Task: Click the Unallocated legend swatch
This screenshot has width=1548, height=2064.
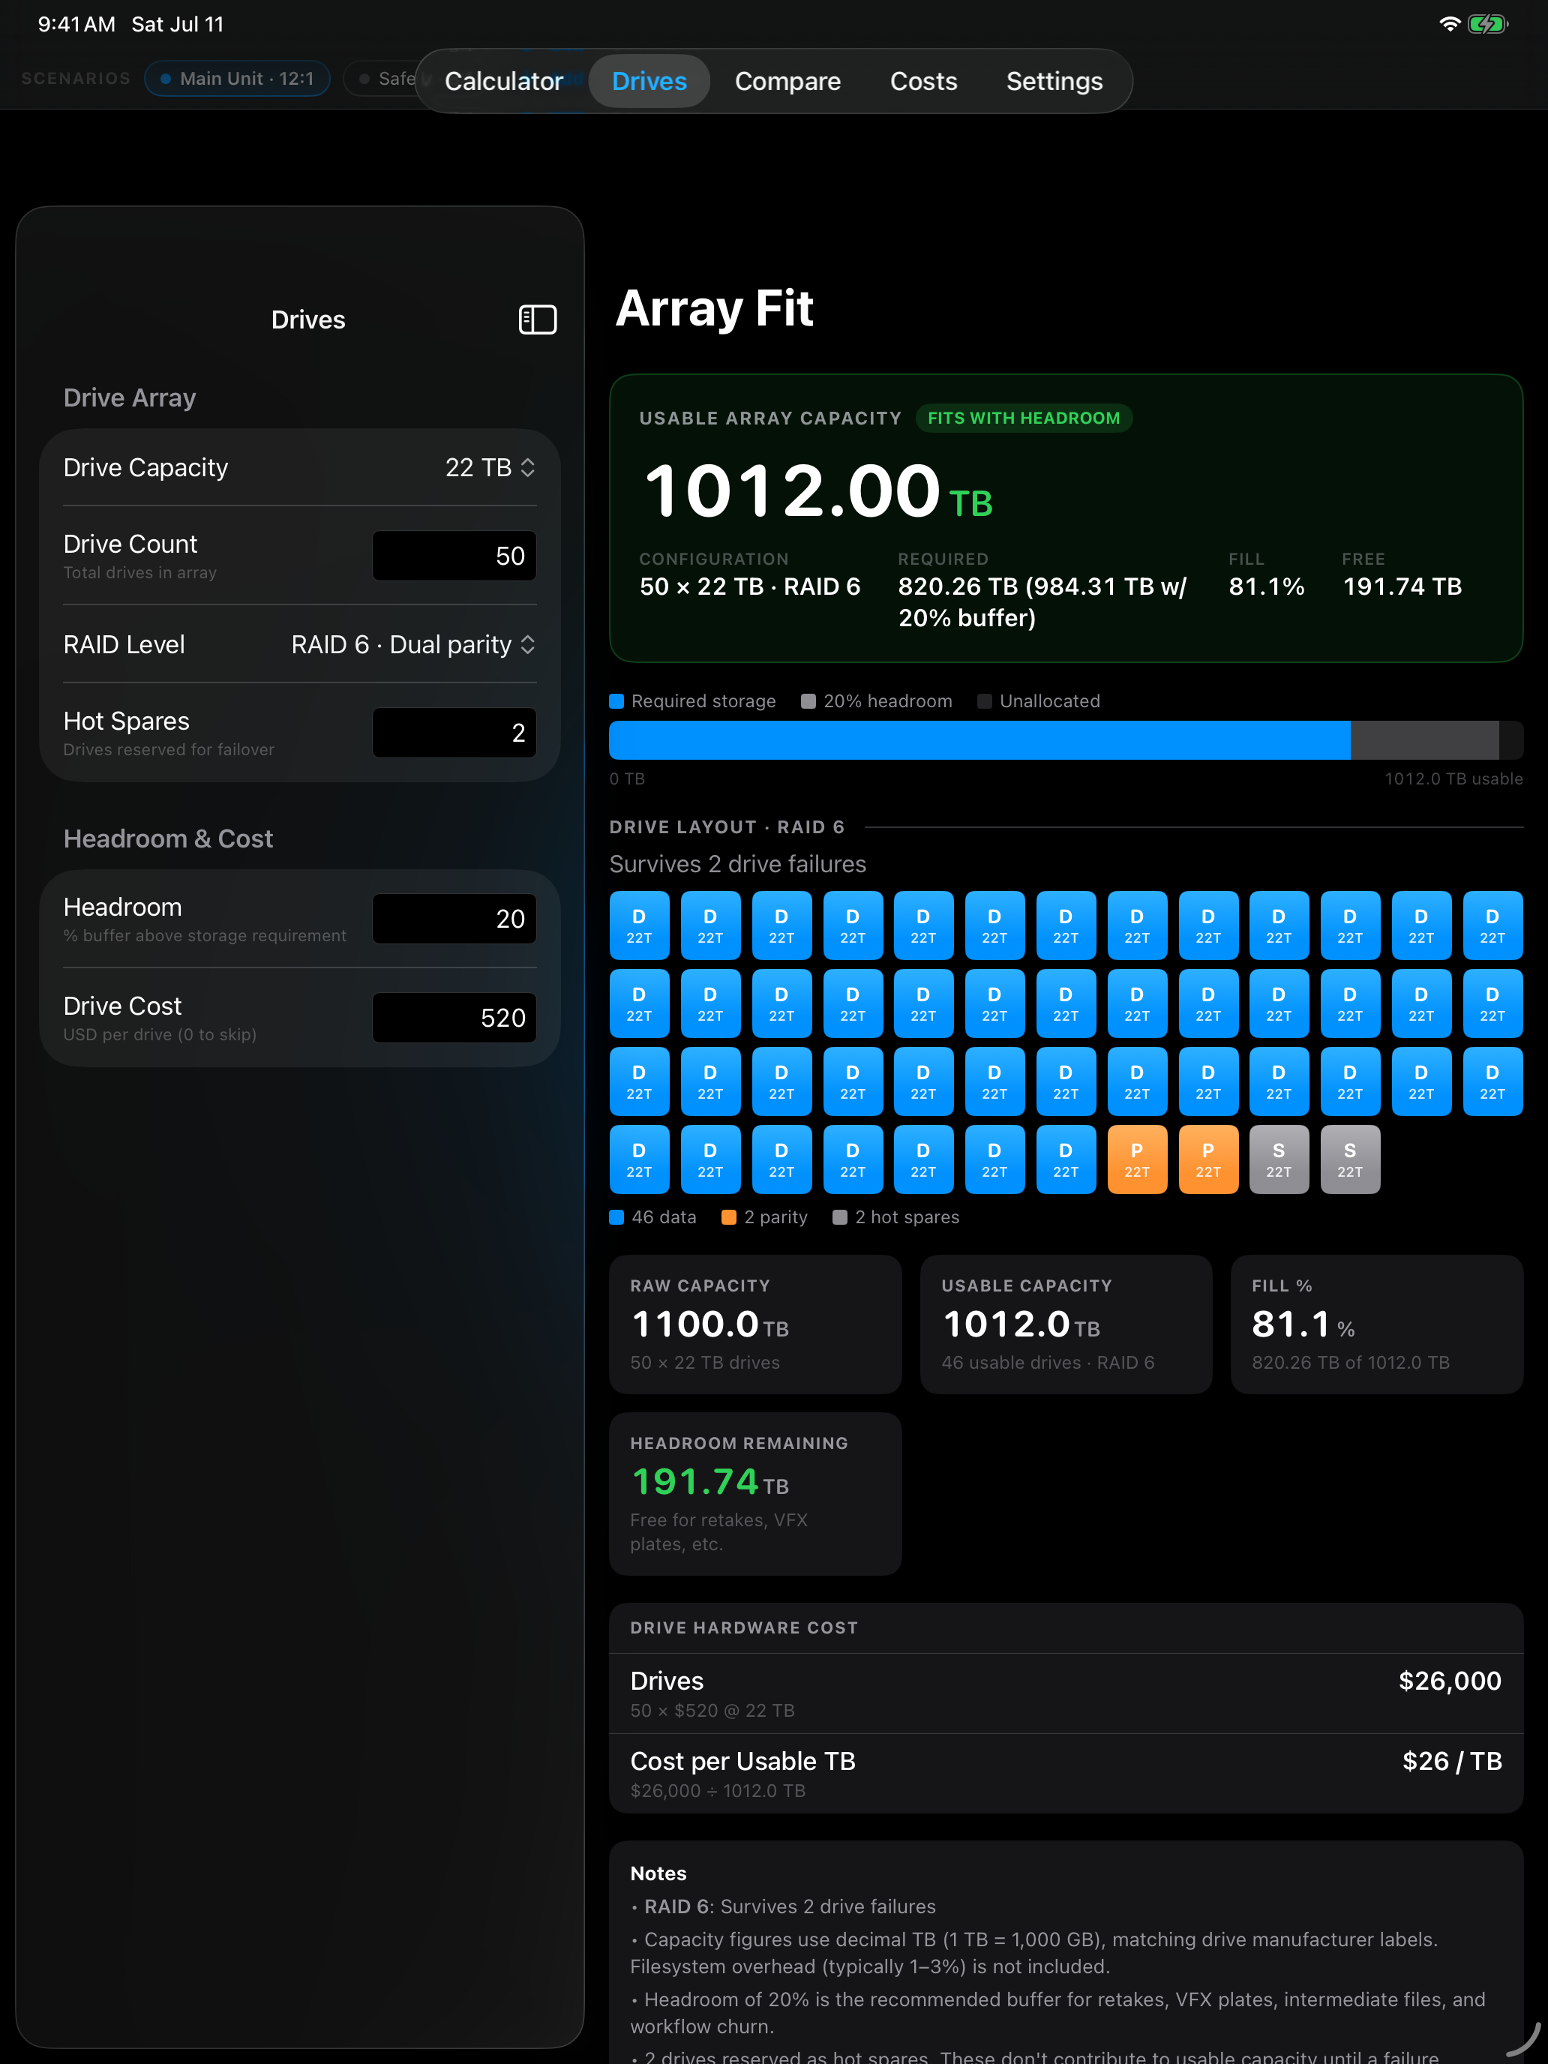Action: 985,702
